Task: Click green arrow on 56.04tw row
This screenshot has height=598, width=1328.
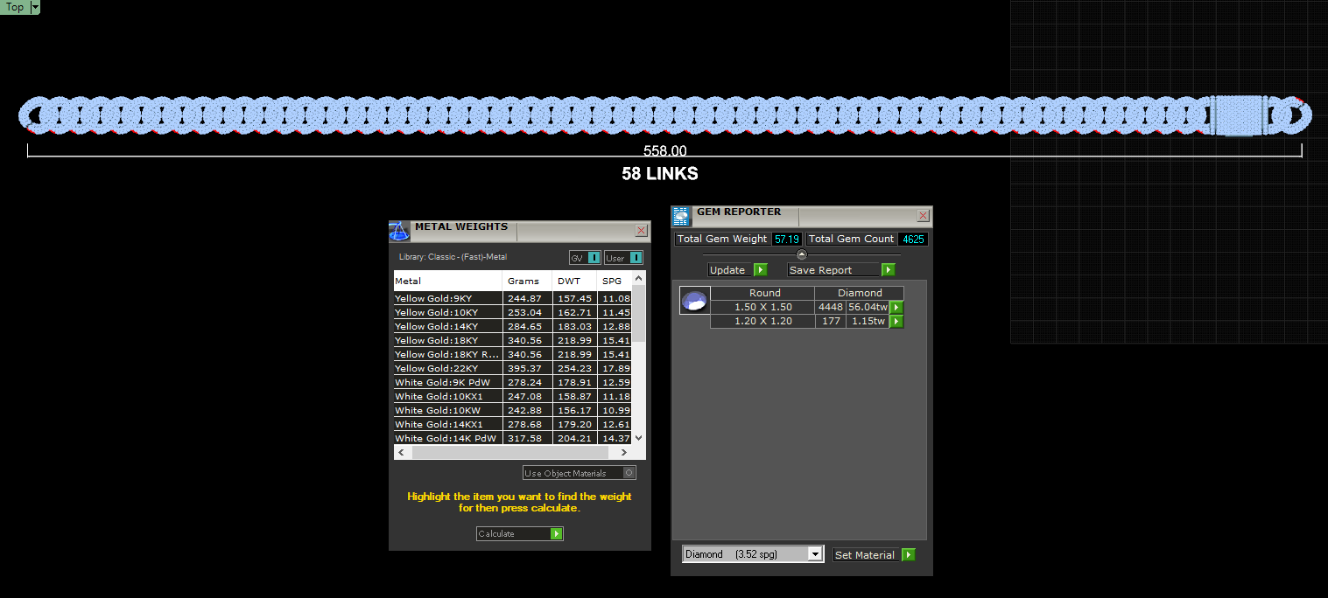Action: tap(896, 308)
